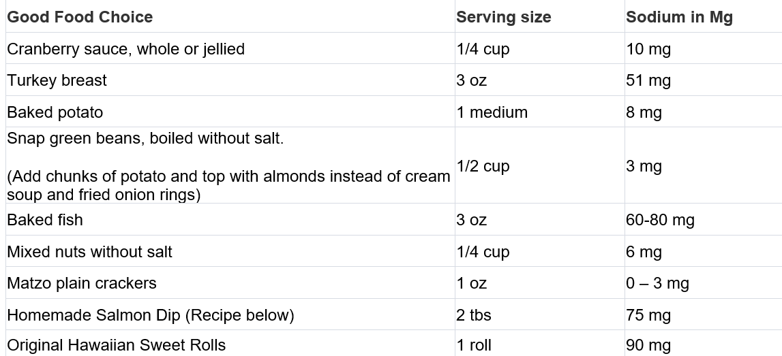The height and width of the screenshot is (356, 782).
Task: Select the 'Cranberry sauce, whole or jellied' cell
Action: pos(125,49)
